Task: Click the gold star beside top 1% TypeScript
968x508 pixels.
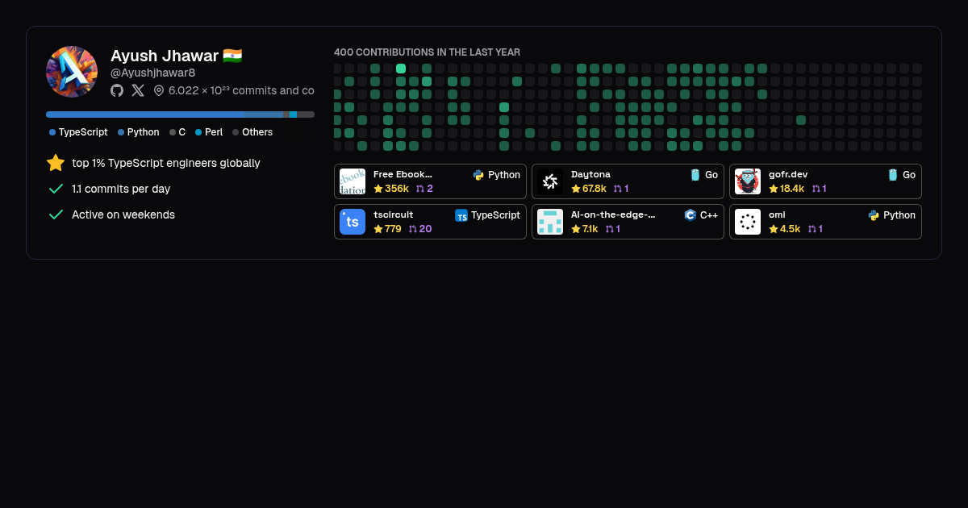Action: (56, 163)
